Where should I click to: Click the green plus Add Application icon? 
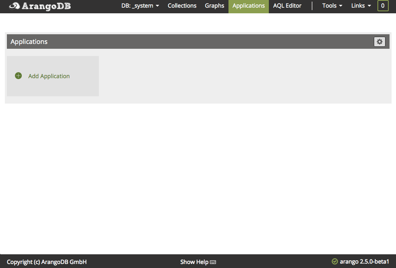coord(18,76)
